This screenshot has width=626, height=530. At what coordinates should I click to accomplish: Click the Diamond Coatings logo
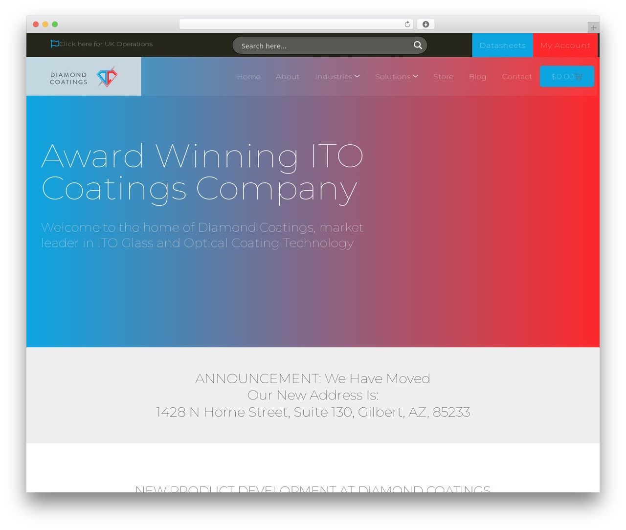pos(84,77)
